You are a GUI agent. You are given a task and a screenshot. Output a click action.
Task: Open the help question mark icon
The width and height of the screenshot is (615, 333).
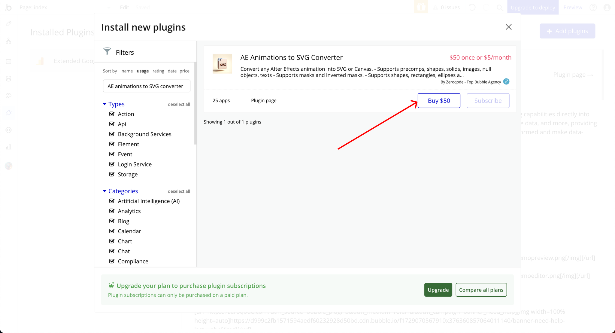[593, 7]
